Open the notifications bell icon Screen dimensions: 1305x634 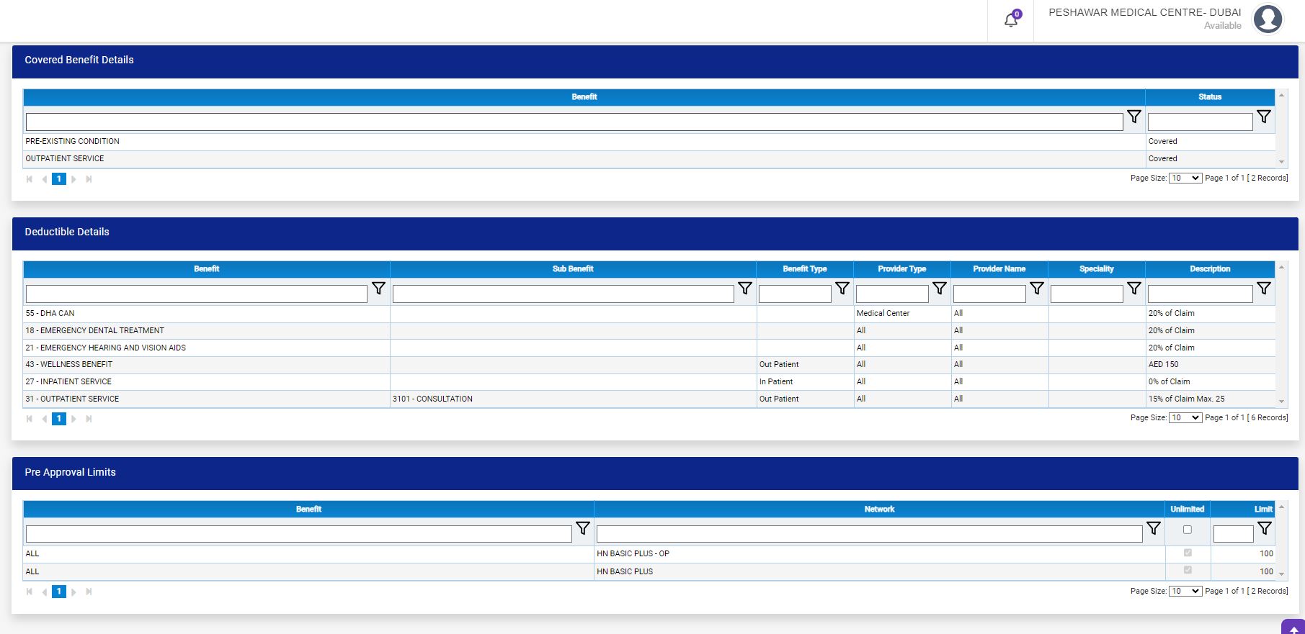[1011, 20]
